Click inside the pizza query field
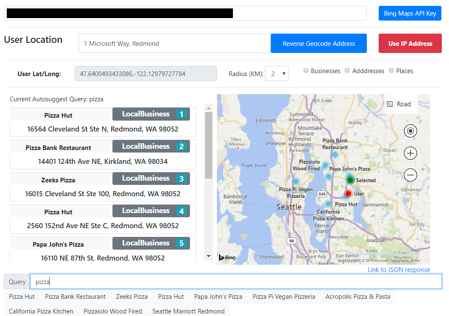Screen dimensions: 449x316 [168, 282]
